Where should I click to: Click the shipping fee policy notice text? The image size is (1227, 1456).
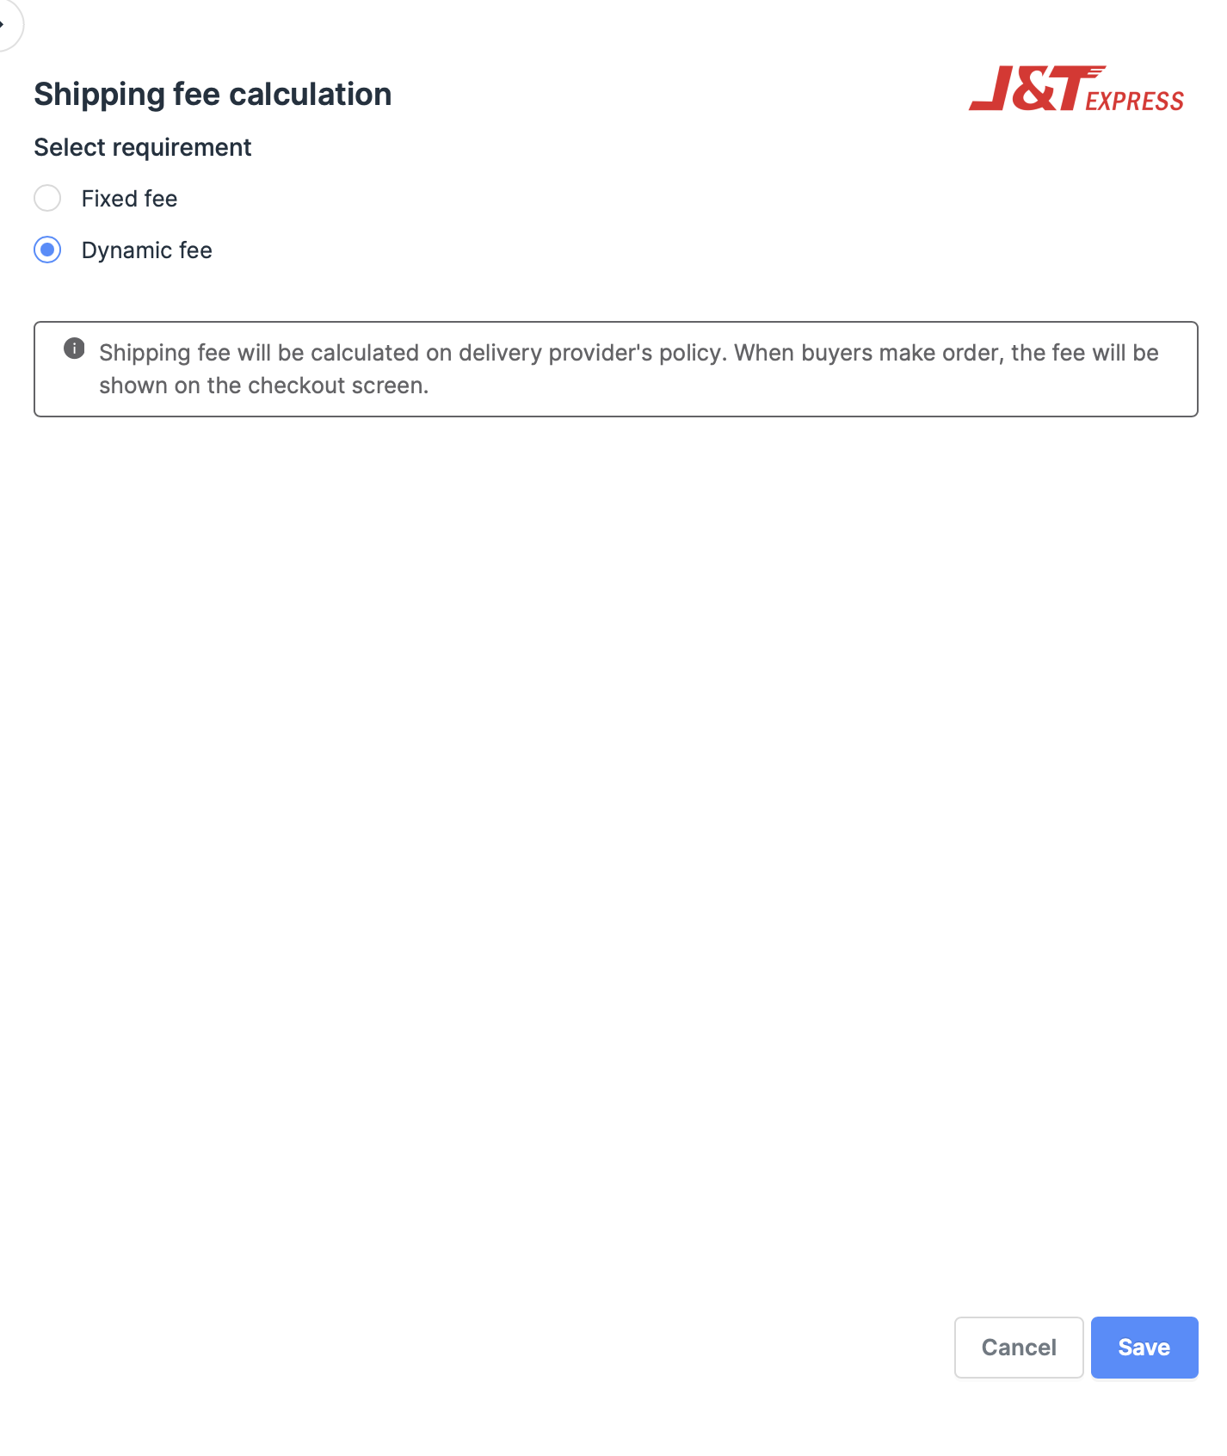click(x=628, y=369)
